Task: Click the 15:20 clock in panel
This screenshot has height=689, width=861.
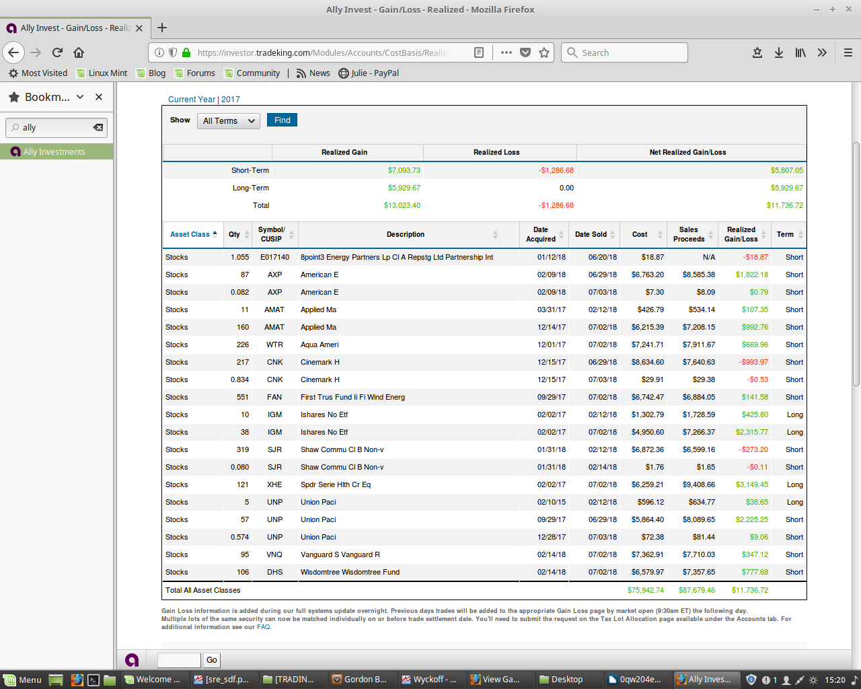Action: tap(835, 680)
